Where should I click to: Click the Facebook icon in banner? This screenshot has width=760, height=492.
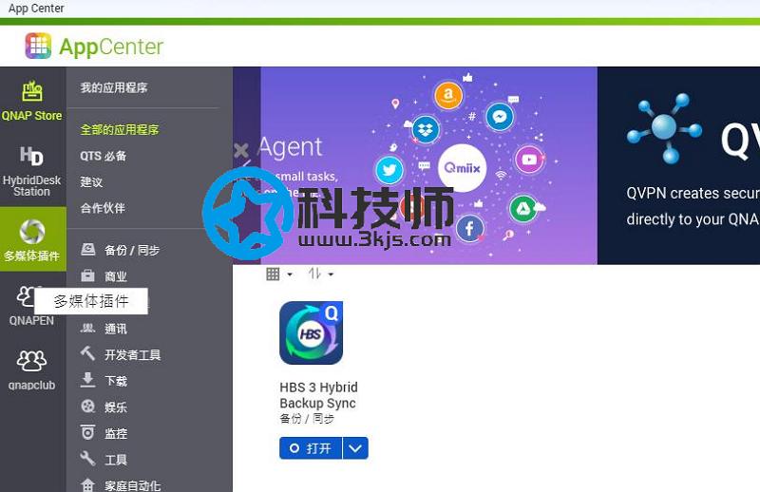click(469, 228)
